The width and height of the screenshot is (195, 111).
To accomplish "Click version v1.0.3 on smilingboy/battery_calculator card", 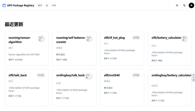I will (155, 86).
